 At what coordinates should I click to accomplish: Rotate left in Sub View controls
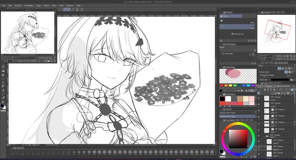coord(22,61)
